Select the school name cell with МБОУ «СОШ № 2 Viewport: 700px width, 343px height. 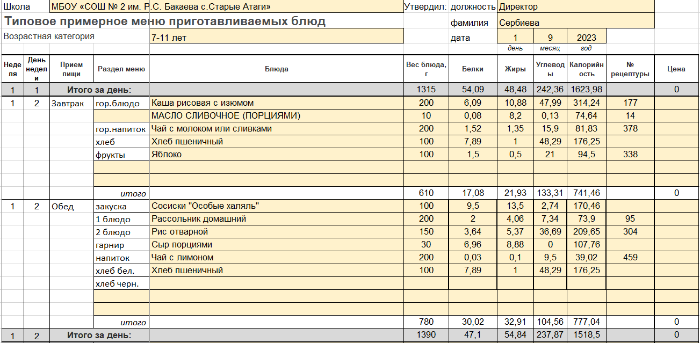[226, 7]
